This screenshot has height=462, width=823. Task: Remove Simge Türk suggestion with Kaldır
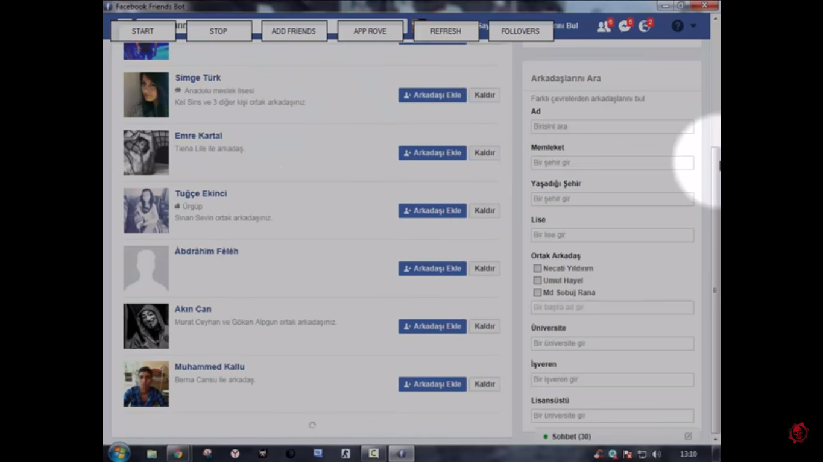tap(485, 95)
